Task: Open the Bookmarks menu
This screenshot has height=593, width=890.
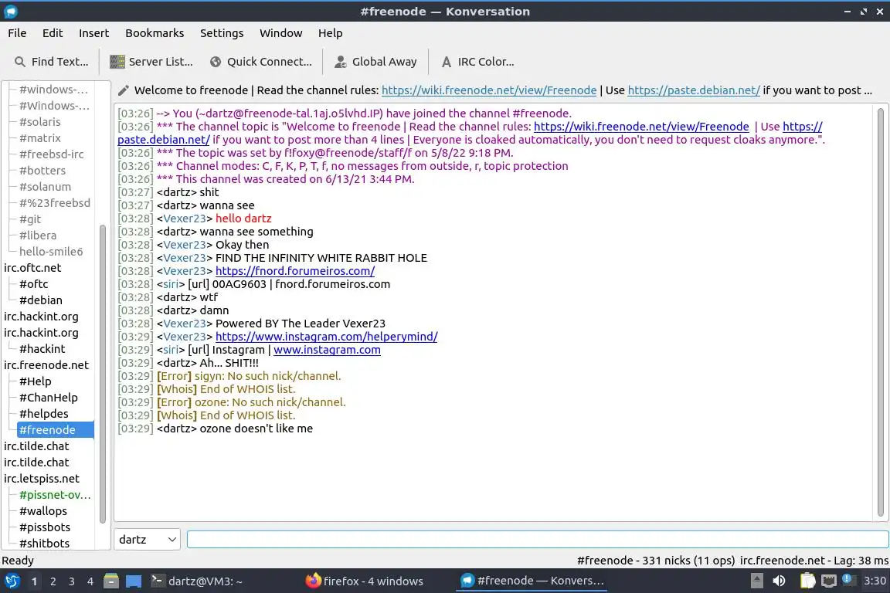Action: [x=155, y=33]
